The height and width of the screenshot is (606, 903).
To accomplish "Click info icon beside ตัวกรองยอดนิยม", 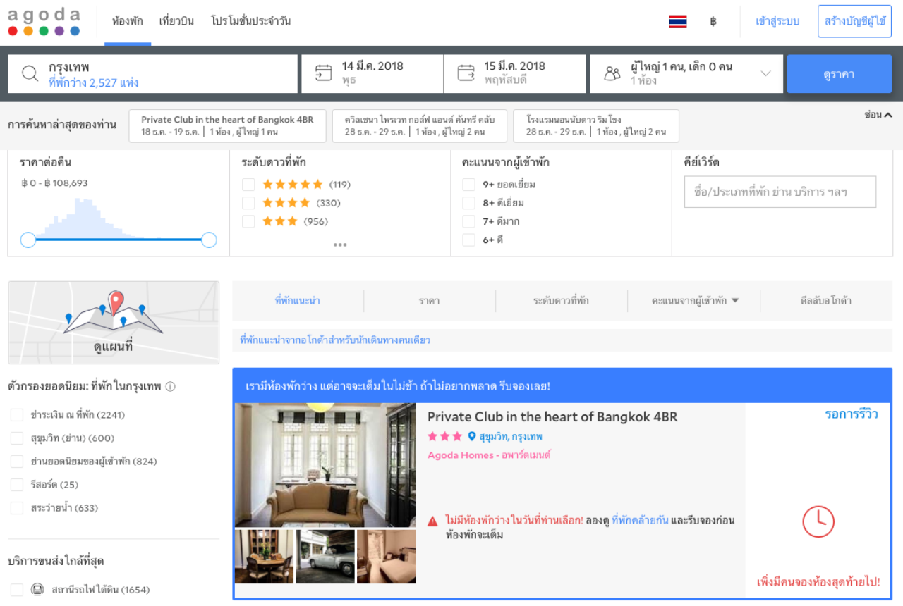I will [170, 387].
